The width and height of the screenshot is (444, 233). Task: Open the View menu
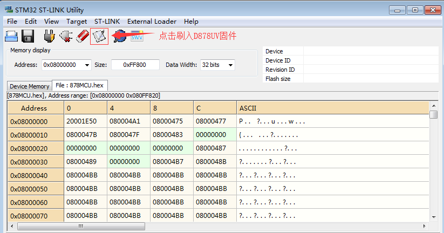pos(51,22)
